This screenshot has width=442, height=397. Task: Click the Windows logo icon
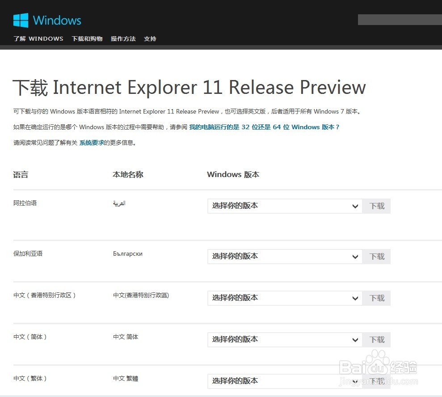[x=21, y=20]
